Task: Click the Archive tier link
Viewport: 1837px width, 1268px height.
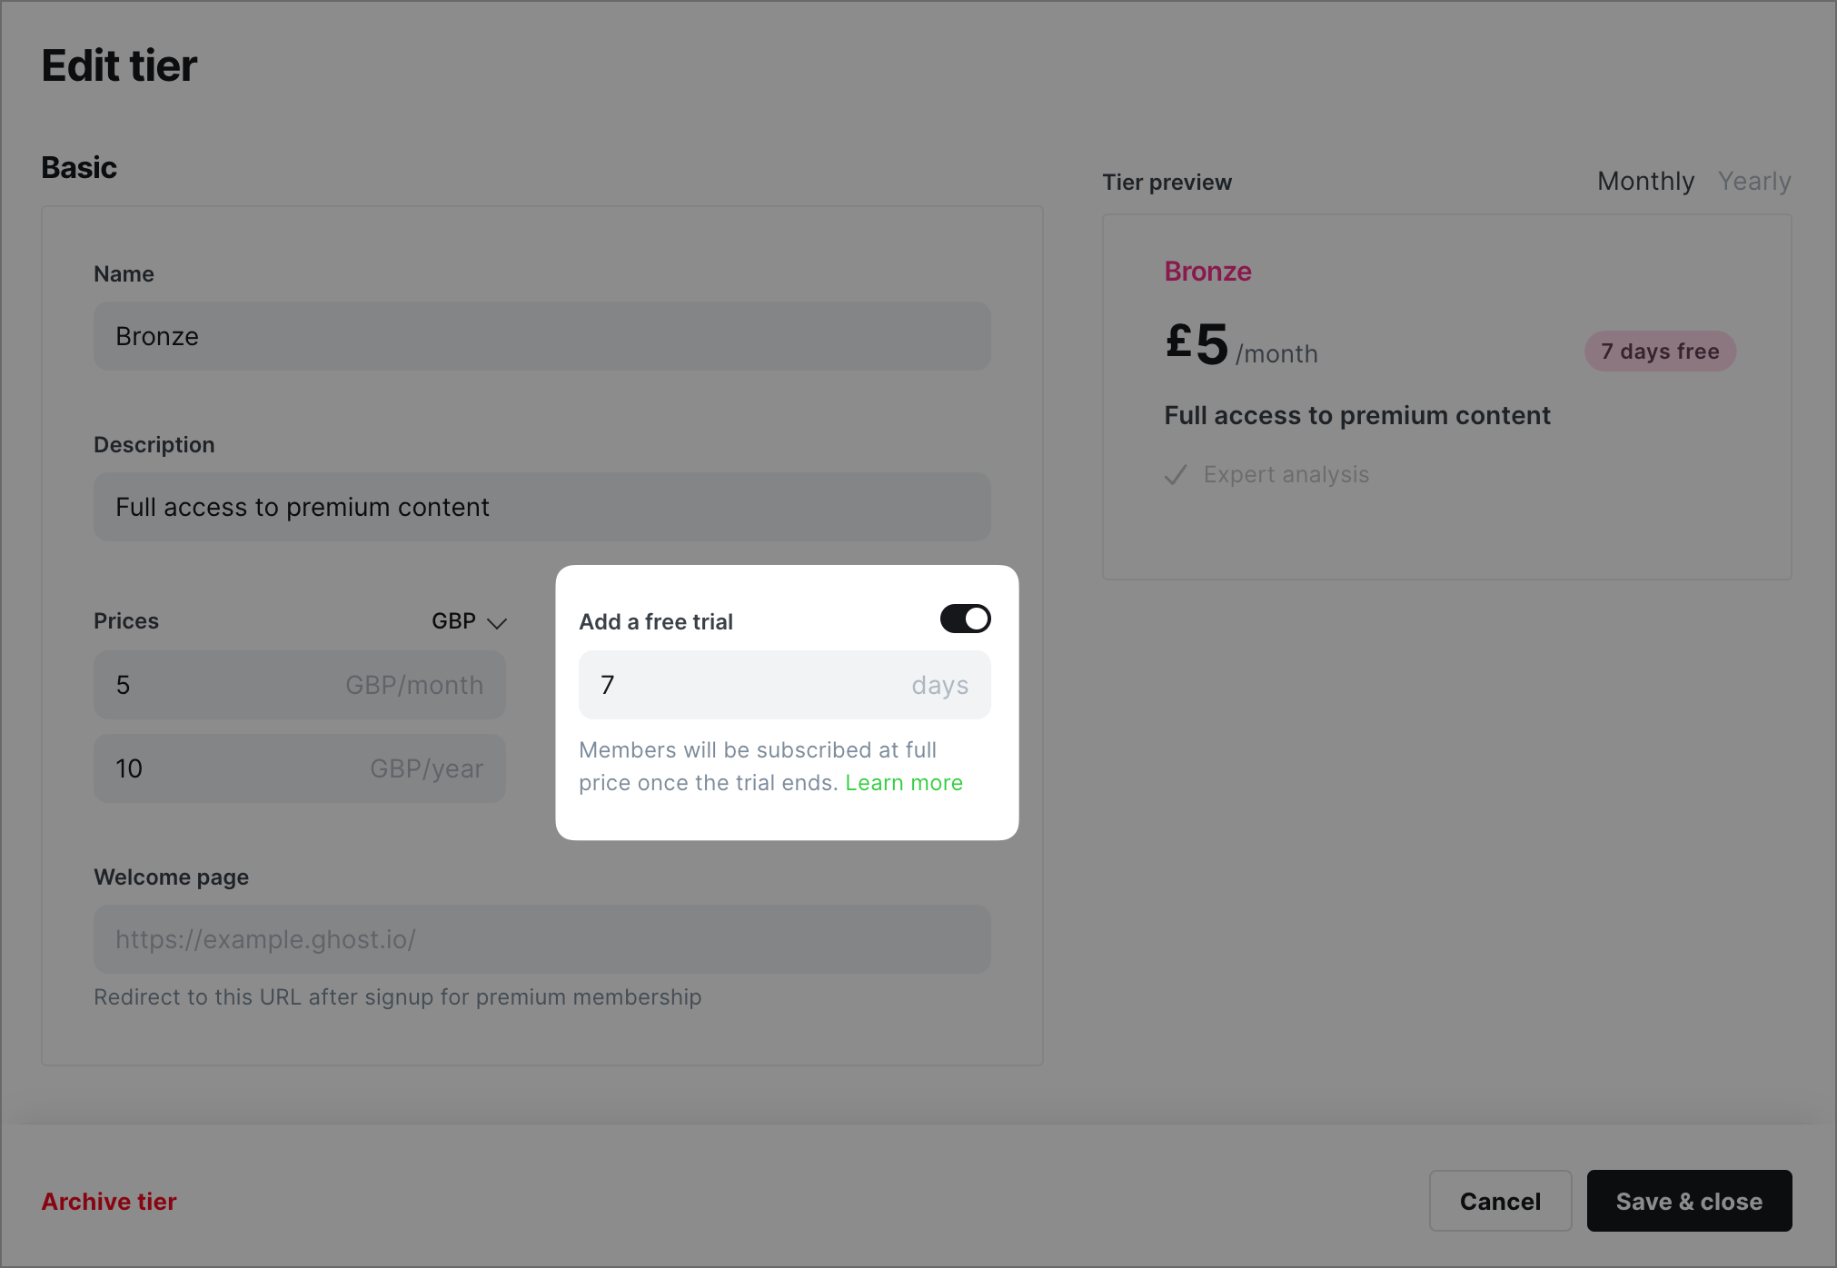Action: pyautogui.click(x=109, y=1202)
